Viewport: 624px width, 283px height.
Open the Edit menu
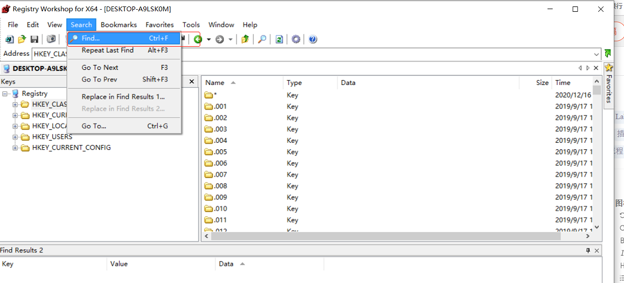(x=33, y=25)
